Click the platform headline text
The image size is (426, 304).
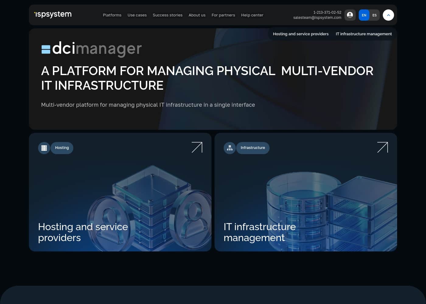click(207, 78)
